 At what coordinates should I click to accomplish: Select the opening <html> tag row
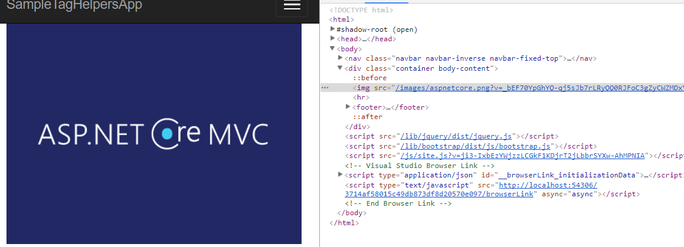[342, 19]
